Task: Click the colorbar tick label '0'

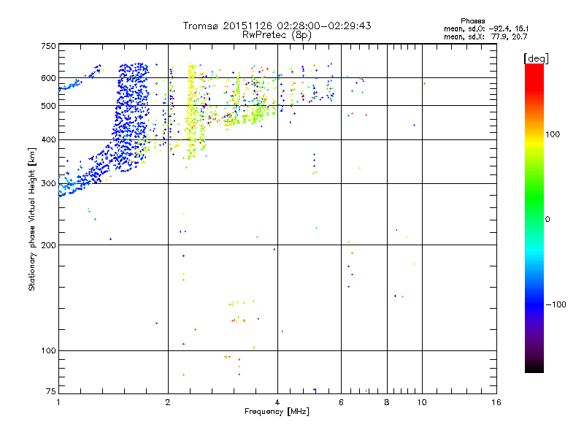Action: (x=547, y=220)
